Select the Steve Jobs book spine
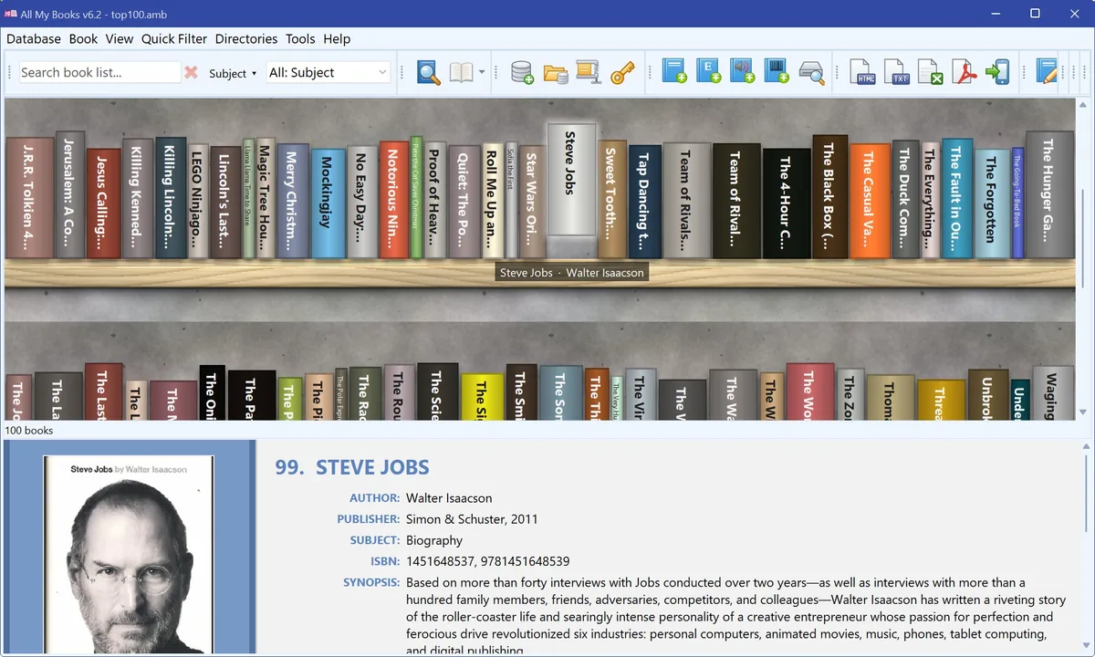Image resolution: width=1095 pixels, height=657 pixels. [571, 190]
